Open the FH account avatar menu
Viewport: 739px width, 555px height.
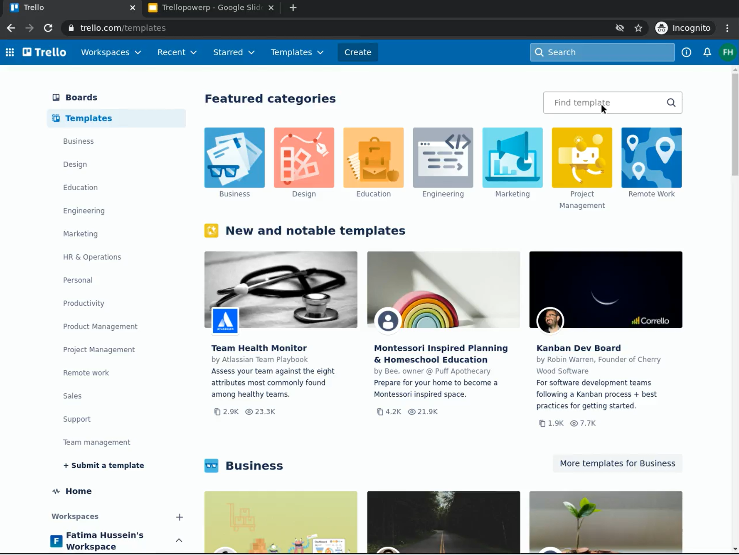[728, 52]
